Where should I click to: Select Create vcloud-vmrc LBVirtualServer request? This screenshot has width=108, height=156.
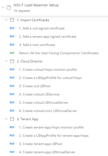tap(48, 111)
